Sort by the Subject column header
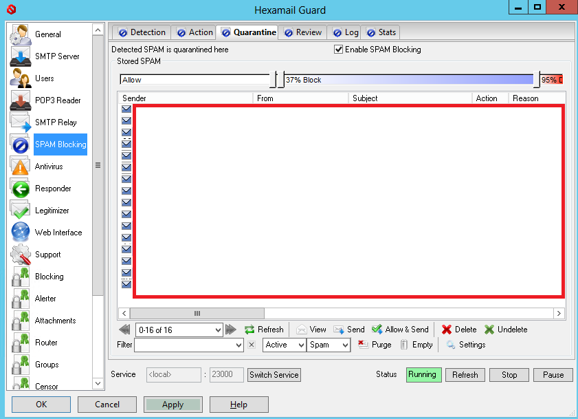 (x=410, y=98)
